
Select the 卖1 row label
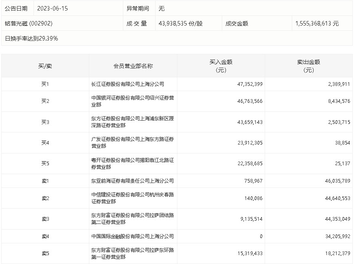coord(45,181)
